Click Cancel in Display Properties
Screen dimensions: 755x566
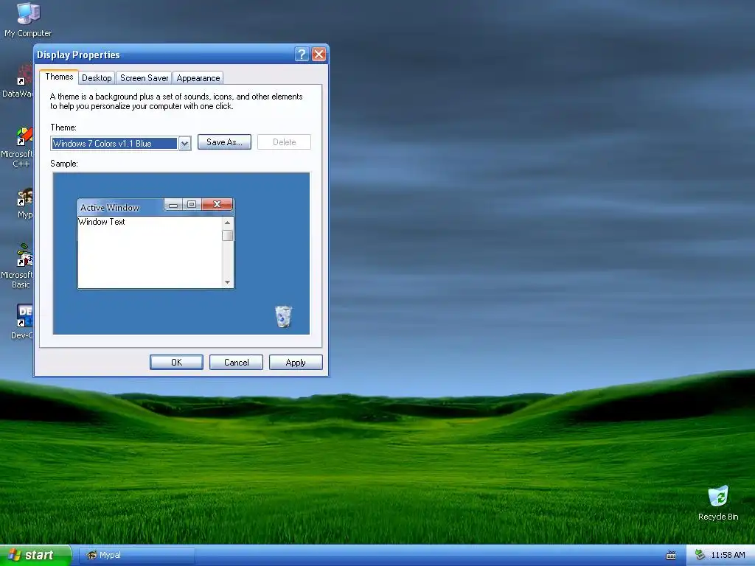tap(236, 363)
